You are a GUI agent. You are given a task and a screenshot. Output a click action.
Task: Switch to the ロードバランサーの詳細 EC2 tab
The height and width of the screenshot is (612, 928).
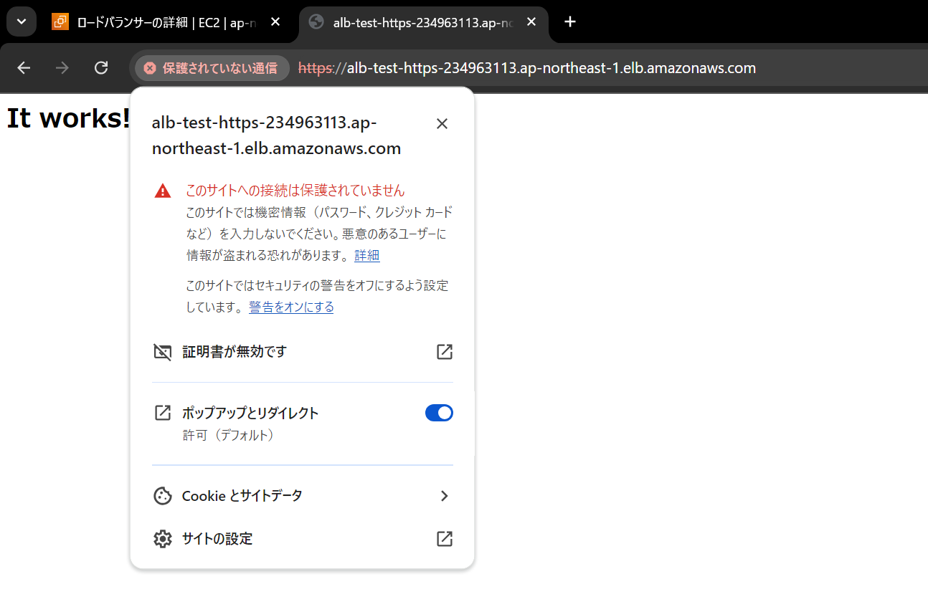coord(168,22)
